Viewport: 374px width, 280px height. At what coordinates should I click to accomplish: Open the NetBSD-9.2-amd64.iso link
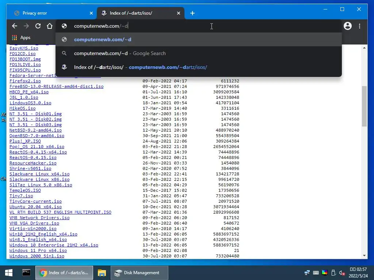coord(35,130)
